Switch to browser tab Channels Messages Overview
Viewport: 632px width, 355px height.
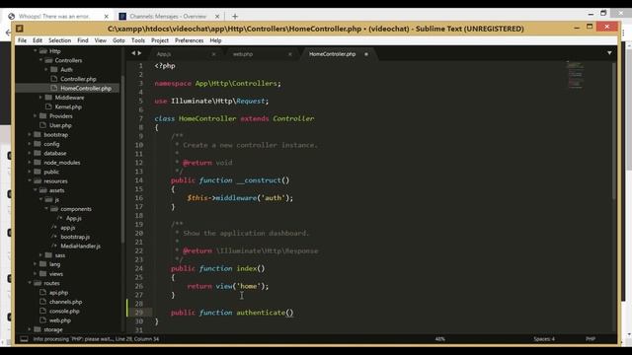170,16
